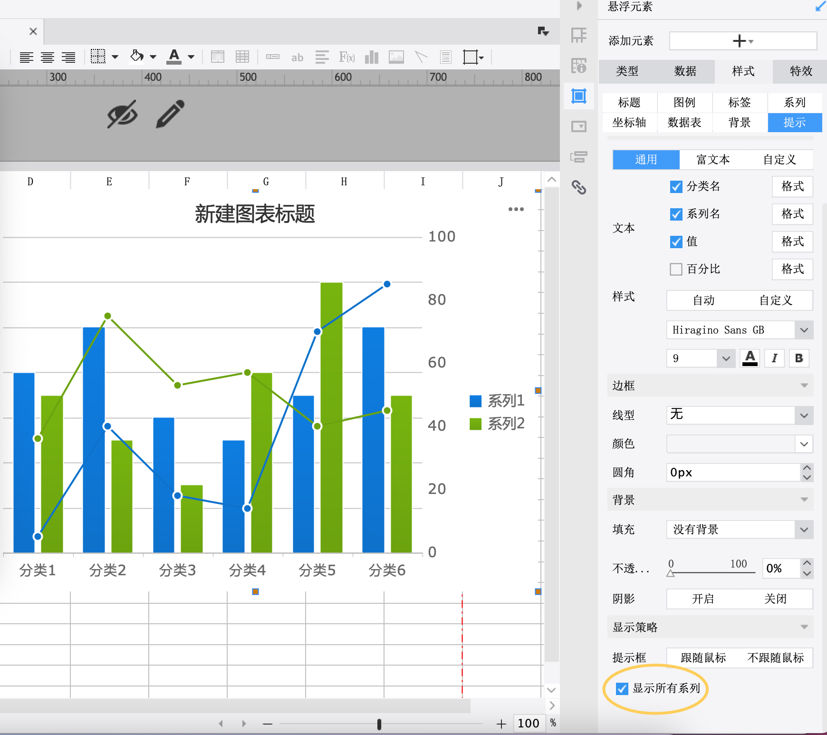Click the zoom slider handle at bottom
Screen dimensions: 827x735
click(379, 724)
